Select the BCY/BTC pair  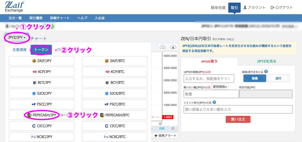tap(114, 83)
